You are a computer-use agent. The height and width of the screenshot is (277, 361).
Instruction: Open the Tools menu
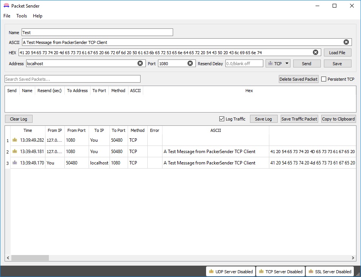tap(21, 16)
